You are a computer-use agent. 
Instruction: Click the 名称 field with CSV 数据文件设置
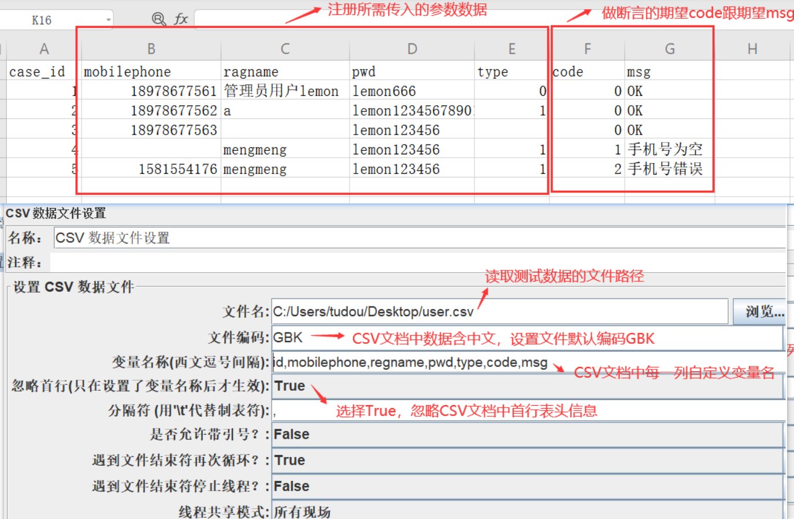point(420,238)
